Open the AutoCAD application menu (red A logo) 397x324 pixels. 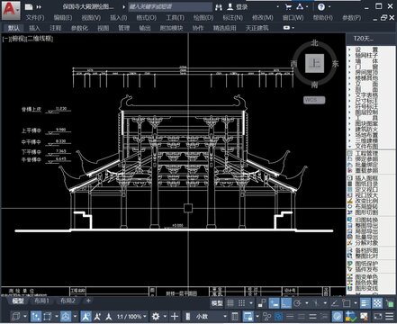(x=11, y=10)
